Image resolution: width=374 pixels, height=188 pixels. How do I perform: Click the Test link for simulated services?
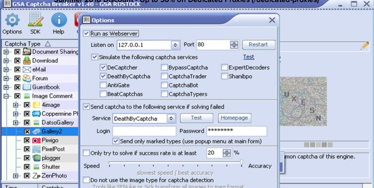[249, 57]
